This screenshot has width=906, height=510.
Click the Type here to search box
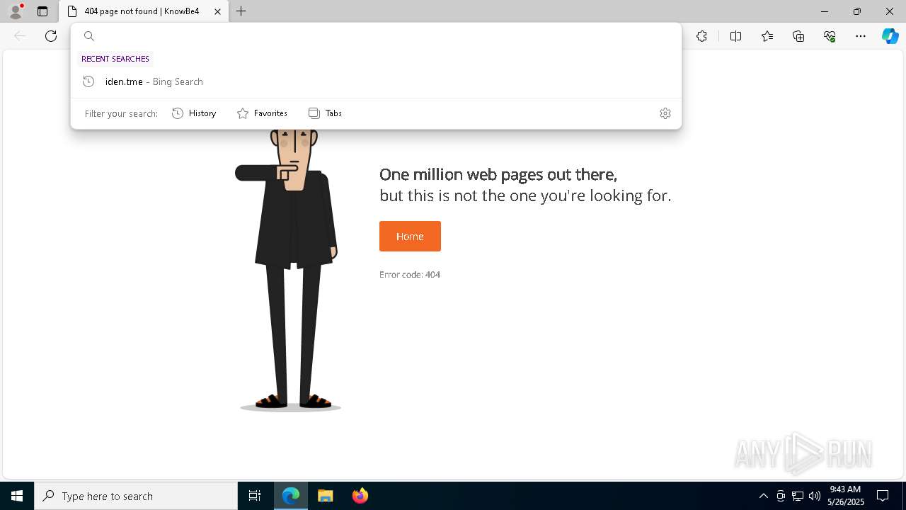[136, 496]
